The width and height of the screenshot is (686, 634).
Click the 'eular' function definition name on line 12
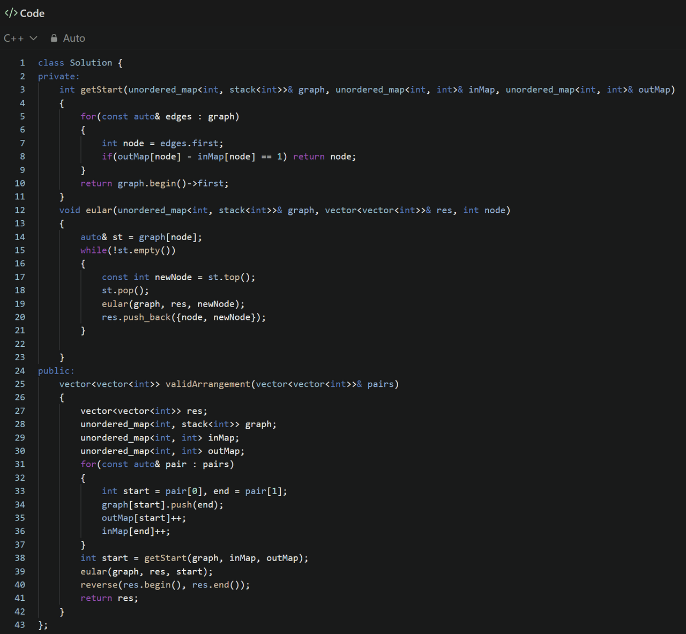coord(99,210)
